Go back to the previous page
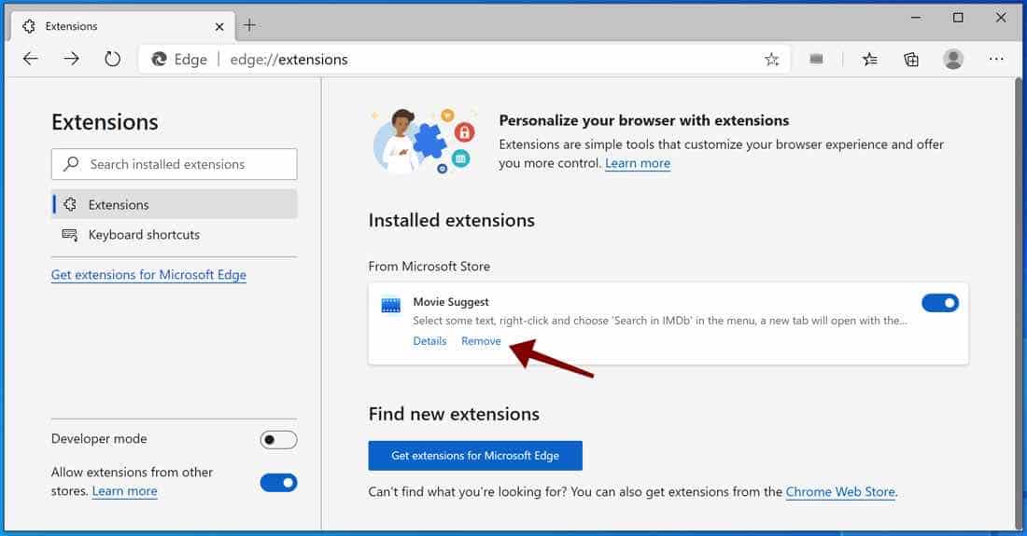The height and width of the screenshot is (536, 1027). click(30, 59)
